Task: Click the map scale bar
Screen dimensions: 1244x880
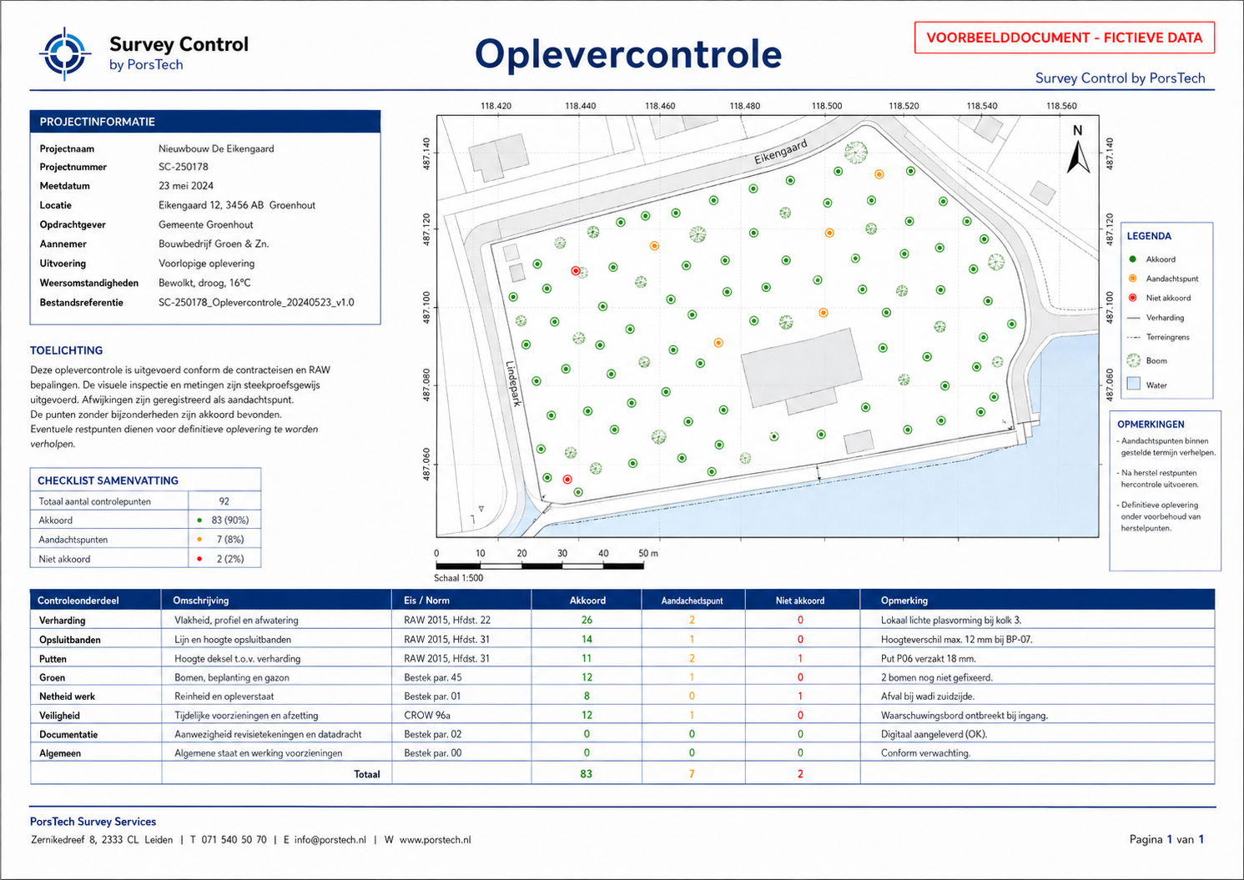Action: coord(540,566)
